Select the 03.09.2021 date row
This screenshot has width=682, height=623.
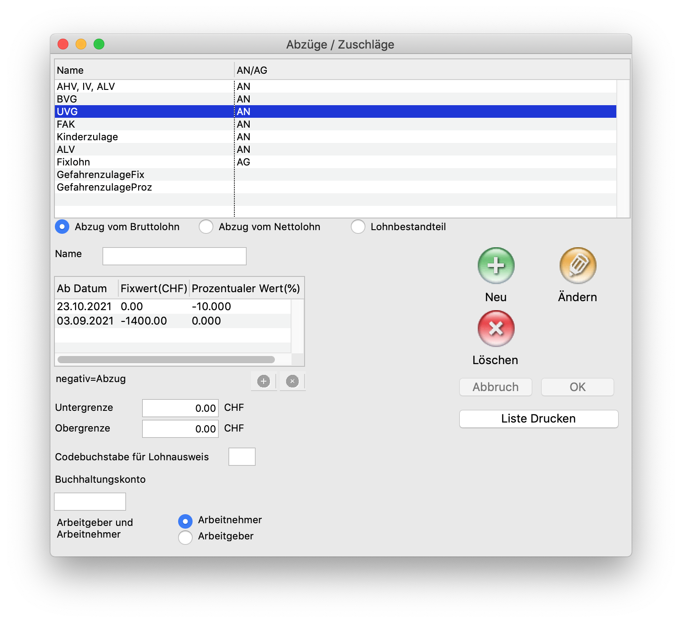tap(85, 321)
